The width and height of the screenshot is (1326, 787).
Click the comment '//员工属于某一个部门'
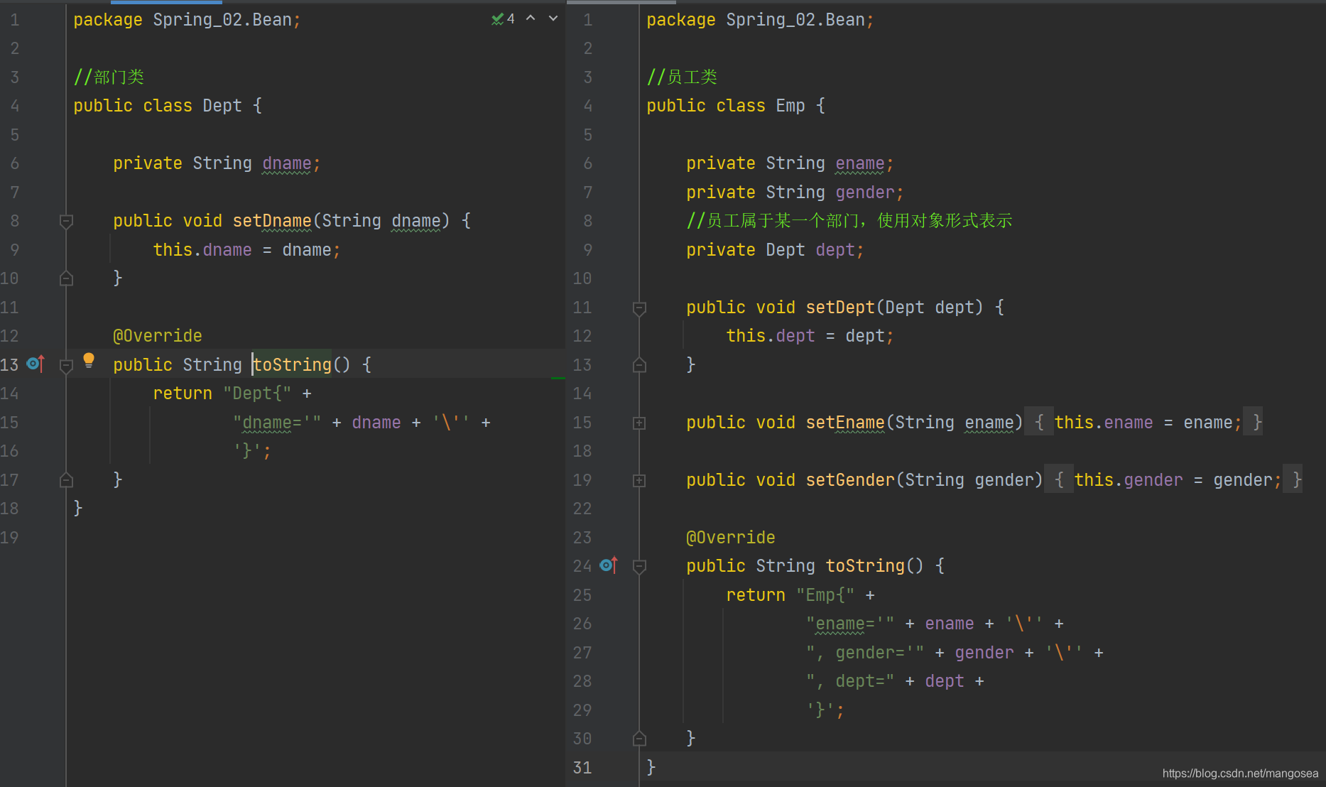click(774, 221)
